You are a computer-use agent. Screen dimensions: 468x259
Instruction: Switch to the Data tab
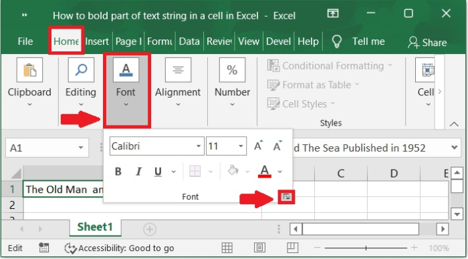[189, 41]
